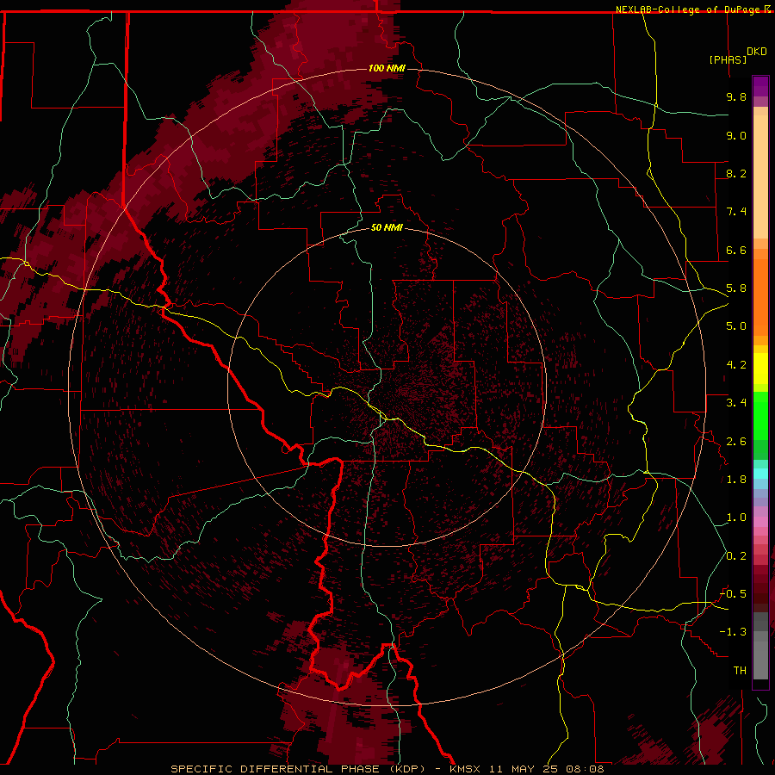Click the 11 MAY 25 date text
The image size is (775, 775).
pos(525,769)
